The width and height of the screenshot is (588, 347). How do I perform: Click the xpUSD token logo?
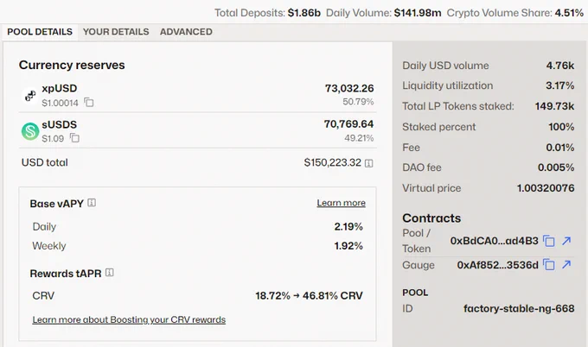pos(30,96)
